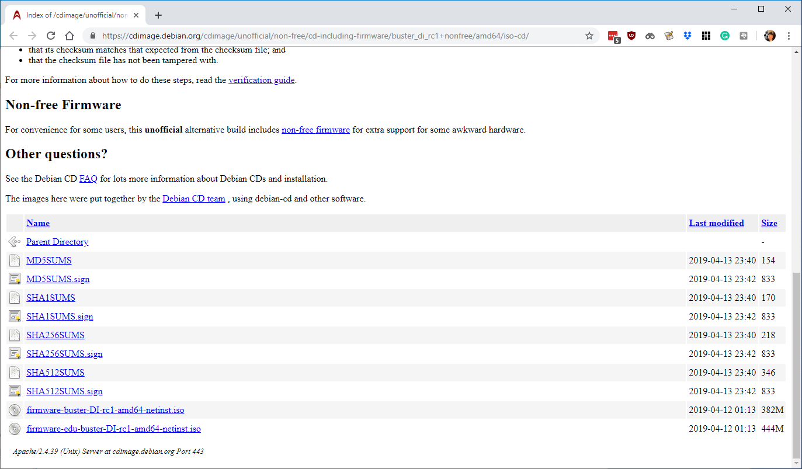Download the SHA1SUMS file
Image resolution: width=802 pixels, height=469 pixels.
coord(51,298)
